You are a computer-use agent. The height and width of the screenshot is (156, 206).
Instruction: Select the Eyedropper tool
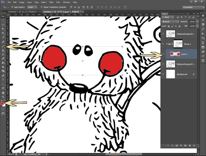(x=3, y=37)
